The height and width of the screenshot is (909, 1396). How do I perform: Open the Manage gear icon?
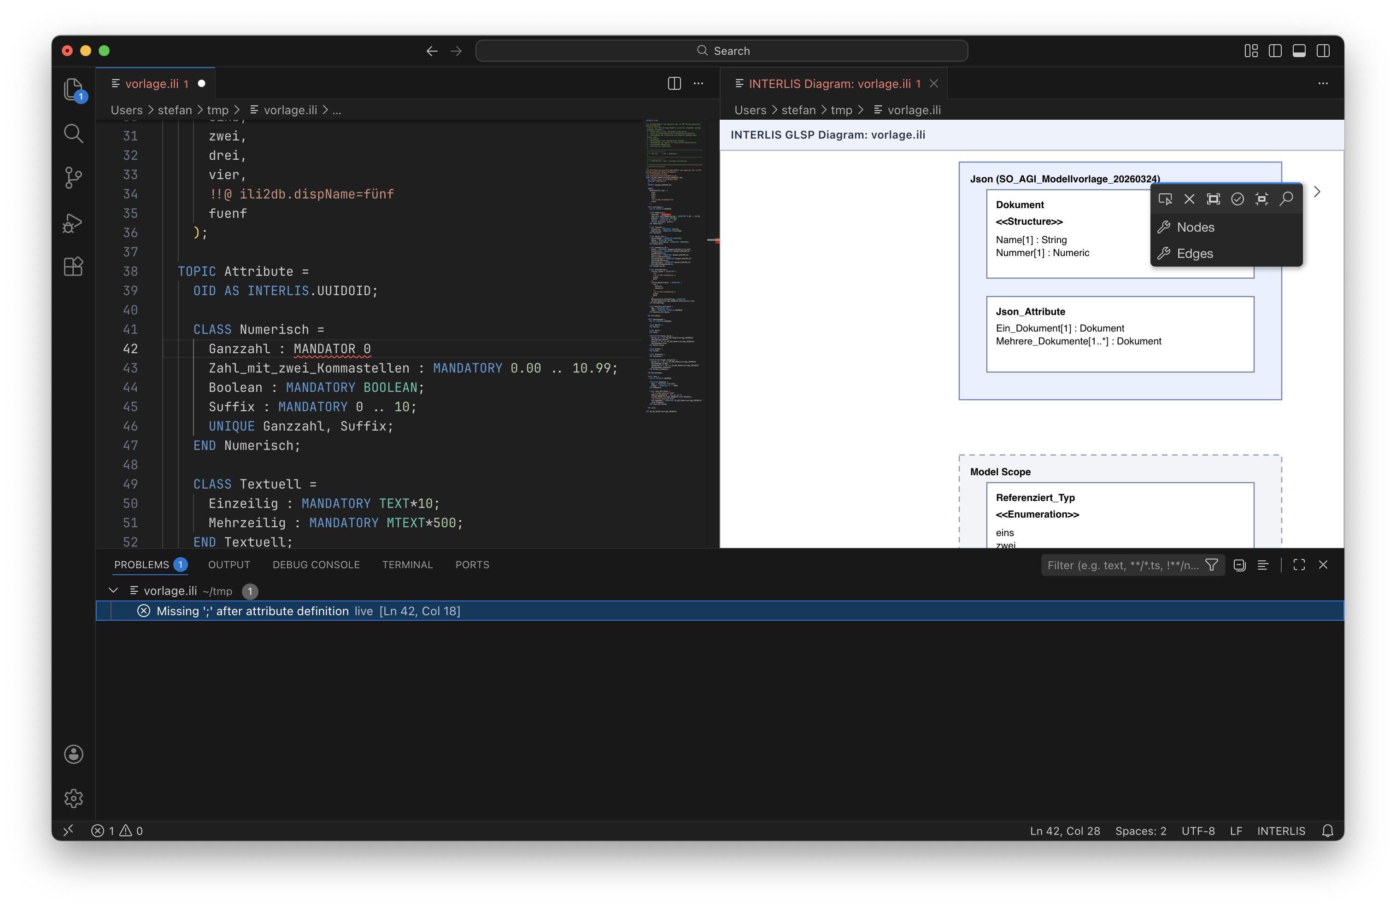tap(73, 798)
